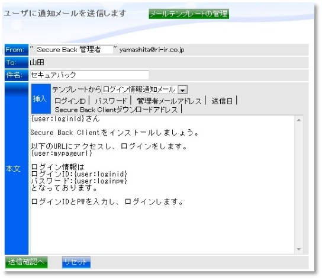Click the パスワード:{user:loginpw} line
Screen dimensions: 322x279
(79, 181)
